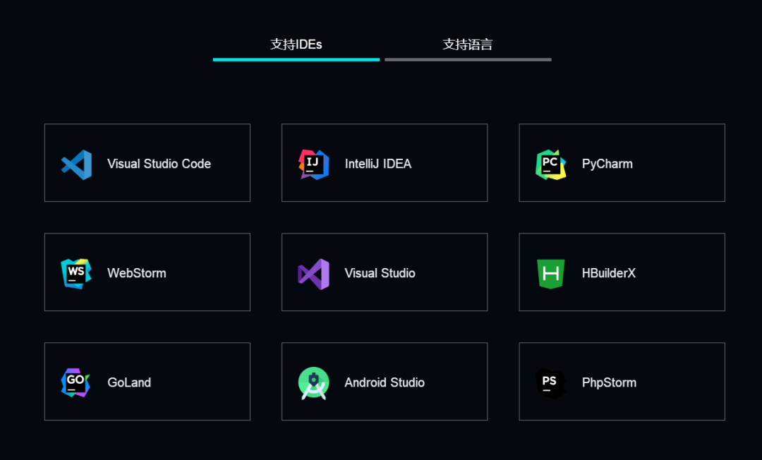Viewport: 762px width, 460px height.
Task: Switch to the 支持IDEs tab
Action: click(x=296, y=44)
